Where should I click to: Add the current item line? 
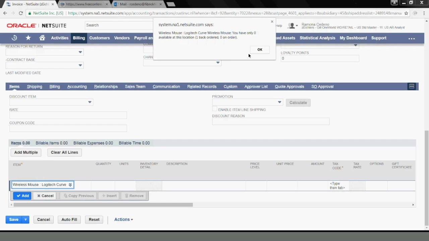pyautogui.click(x=22, y=196)
